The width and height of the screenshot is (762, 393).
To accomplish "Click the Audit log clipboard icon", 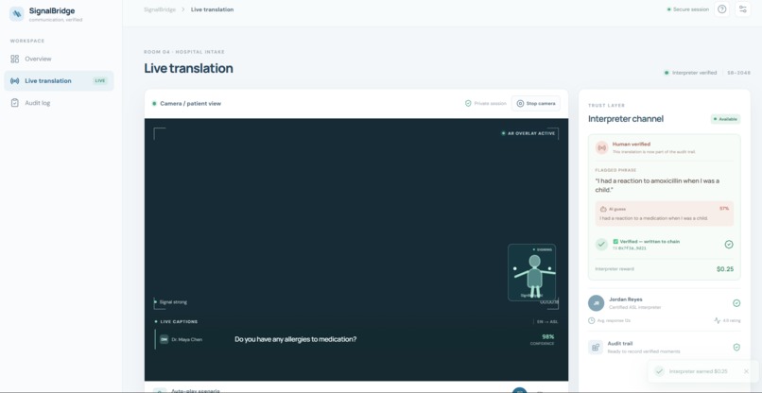I will 14,103.
